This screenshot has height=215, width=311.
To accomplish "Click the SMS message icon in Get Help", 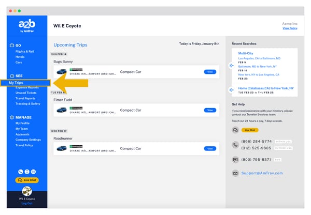I will pos(235,160).
